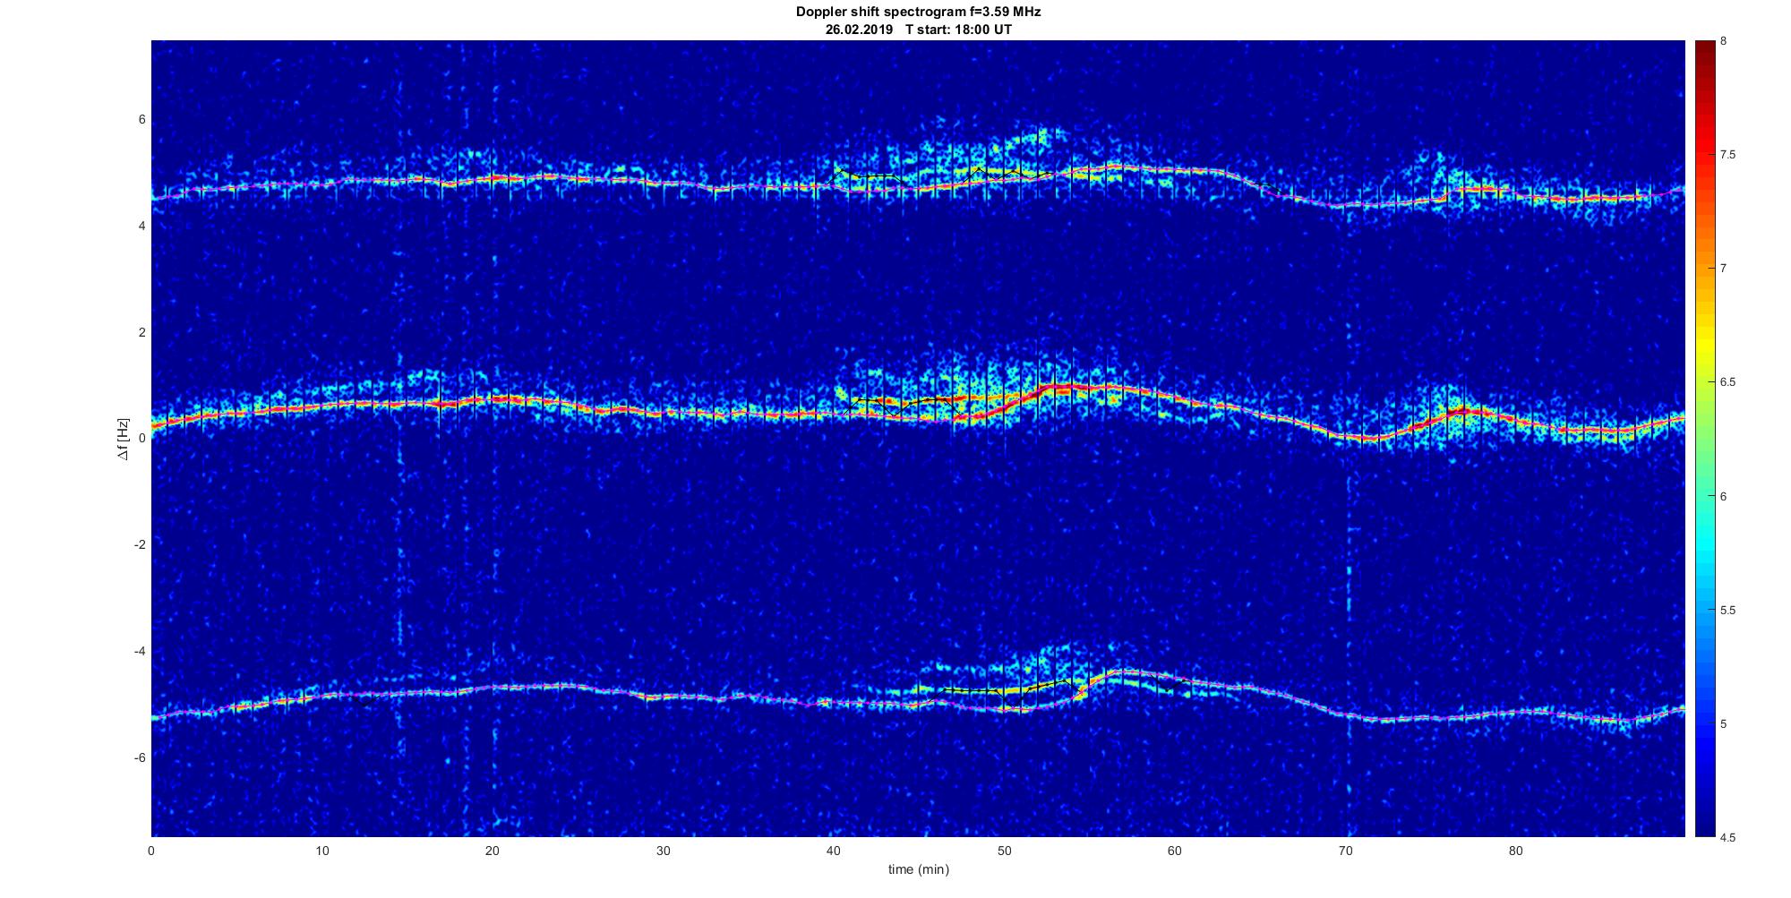
Task: Click the x-axis tick label 10
Action: point(321,851)
